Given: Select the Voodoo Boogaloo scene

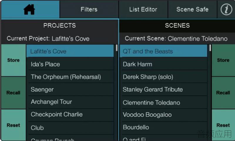Looking at the screenshot, I should click(x=164, y=115).
